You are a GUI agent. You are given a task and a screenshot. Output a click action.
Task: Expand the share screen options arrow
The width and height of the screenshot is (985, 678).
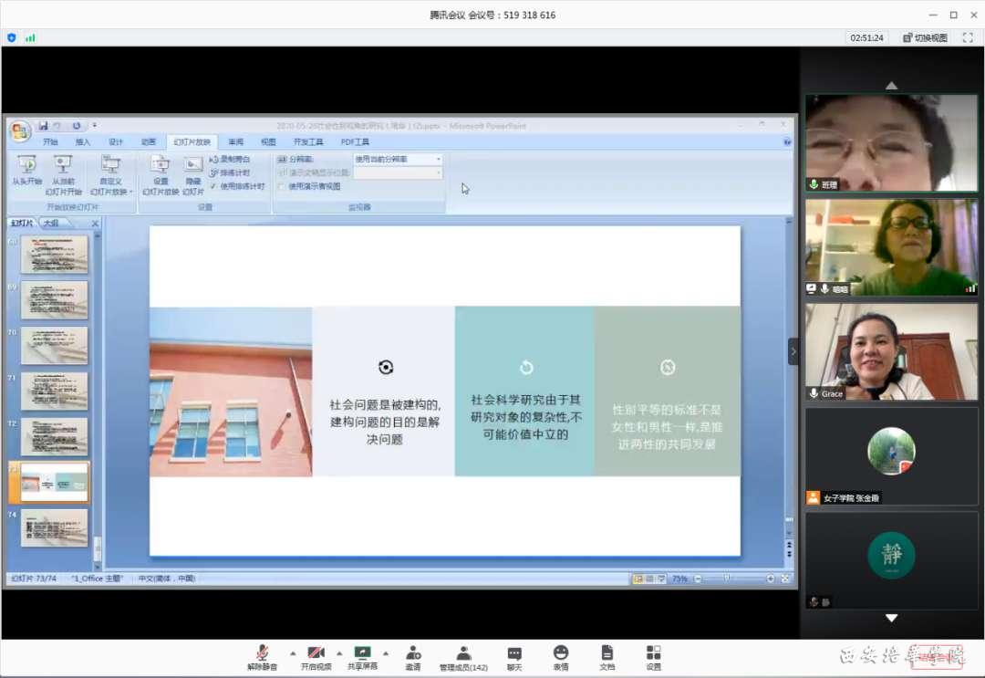[386, 653]
